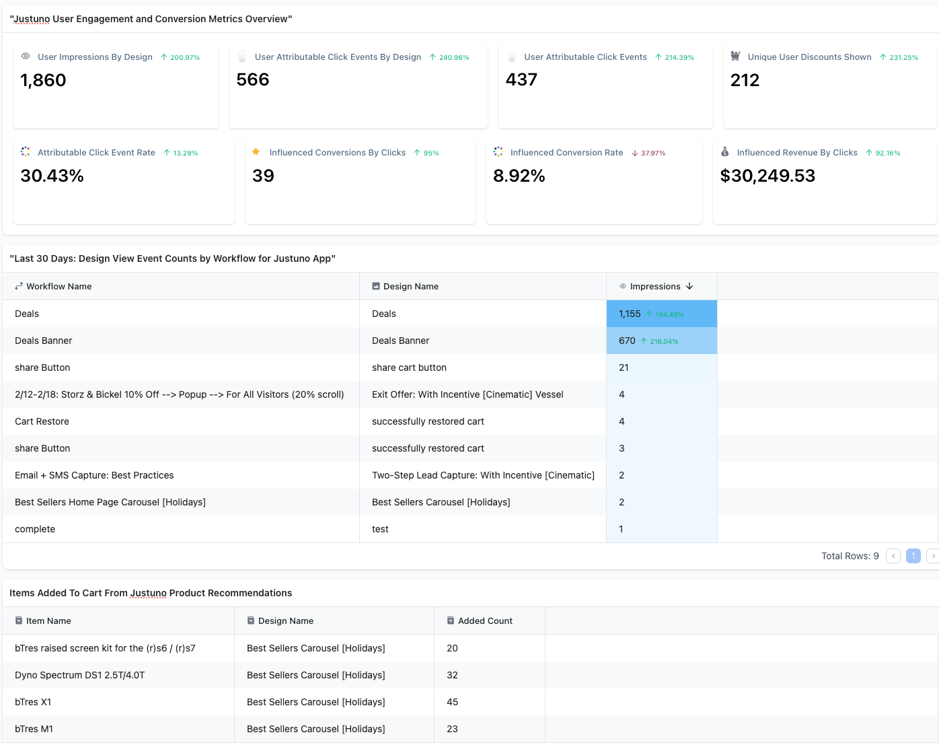Click the spinner icon beside Attributable Click Event Rate

pos(26,152)
